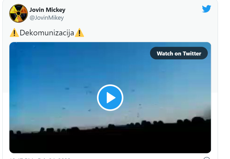Click the Watch on Twitter button
The image size is (230, 159).
[x=179, y=53]
